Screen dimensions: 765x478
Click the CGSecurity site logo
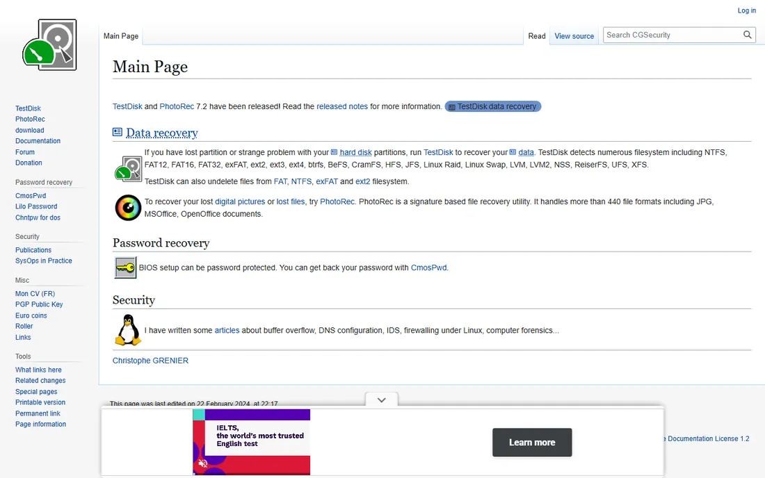point(49,45)
